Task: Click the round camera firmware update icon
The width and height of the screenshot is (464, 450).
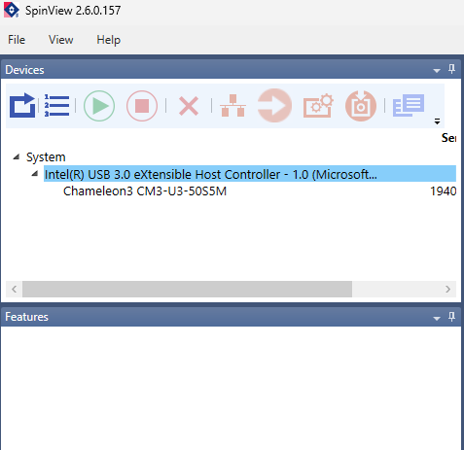Action: [361, 106]
